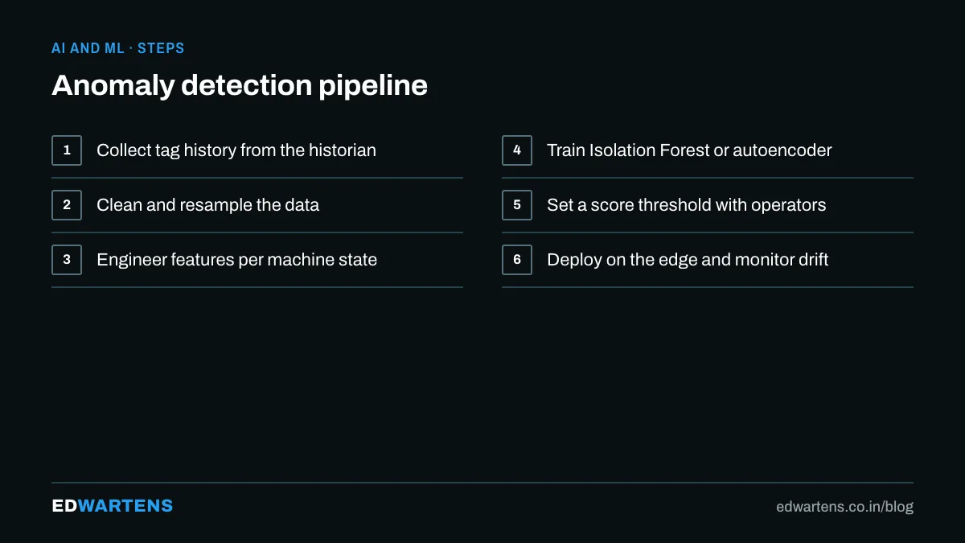This screenshot has width=965, height=543.
Task: Click the 'Anomaly detection pipeline' heading
Action: pos(240,85)
